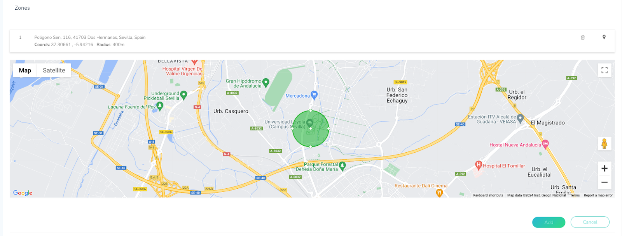Zoom in on the map
The image size is (622, 236).
pos(605,169)
